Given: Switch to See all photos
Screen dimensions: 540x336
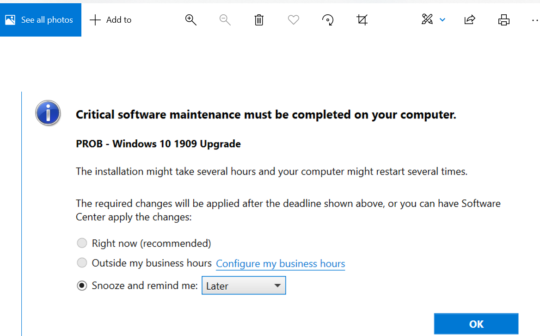Looking at the screenshot, I should [x=41, y=19].
